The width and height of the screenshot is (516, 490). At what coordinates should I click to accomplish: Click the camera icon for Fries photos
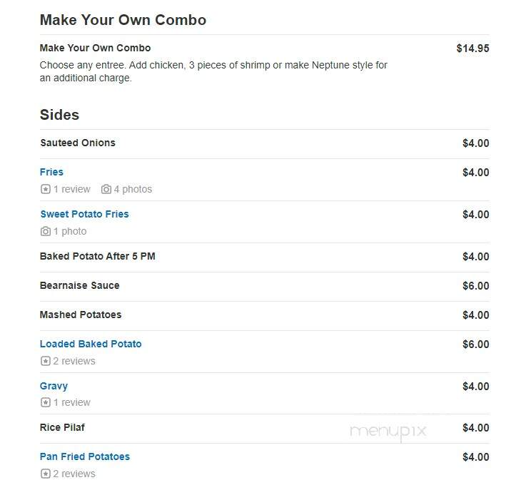106,189
